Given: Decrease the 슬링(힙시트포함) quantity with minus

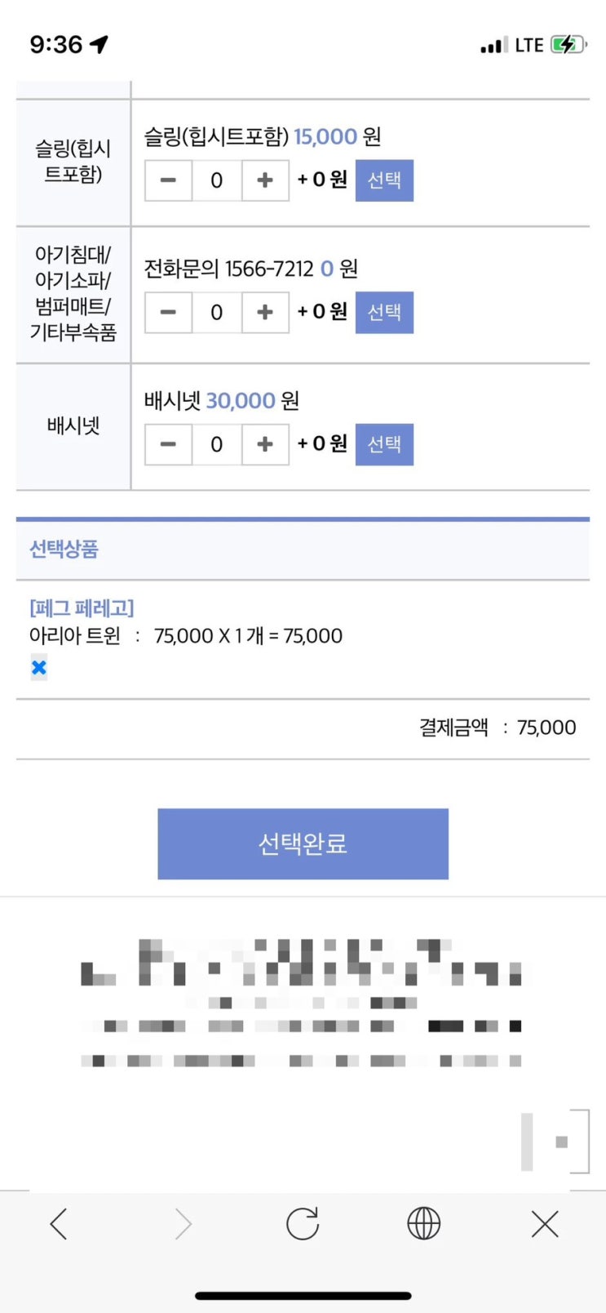Looking at the screenshot, I should click(168, 180).
